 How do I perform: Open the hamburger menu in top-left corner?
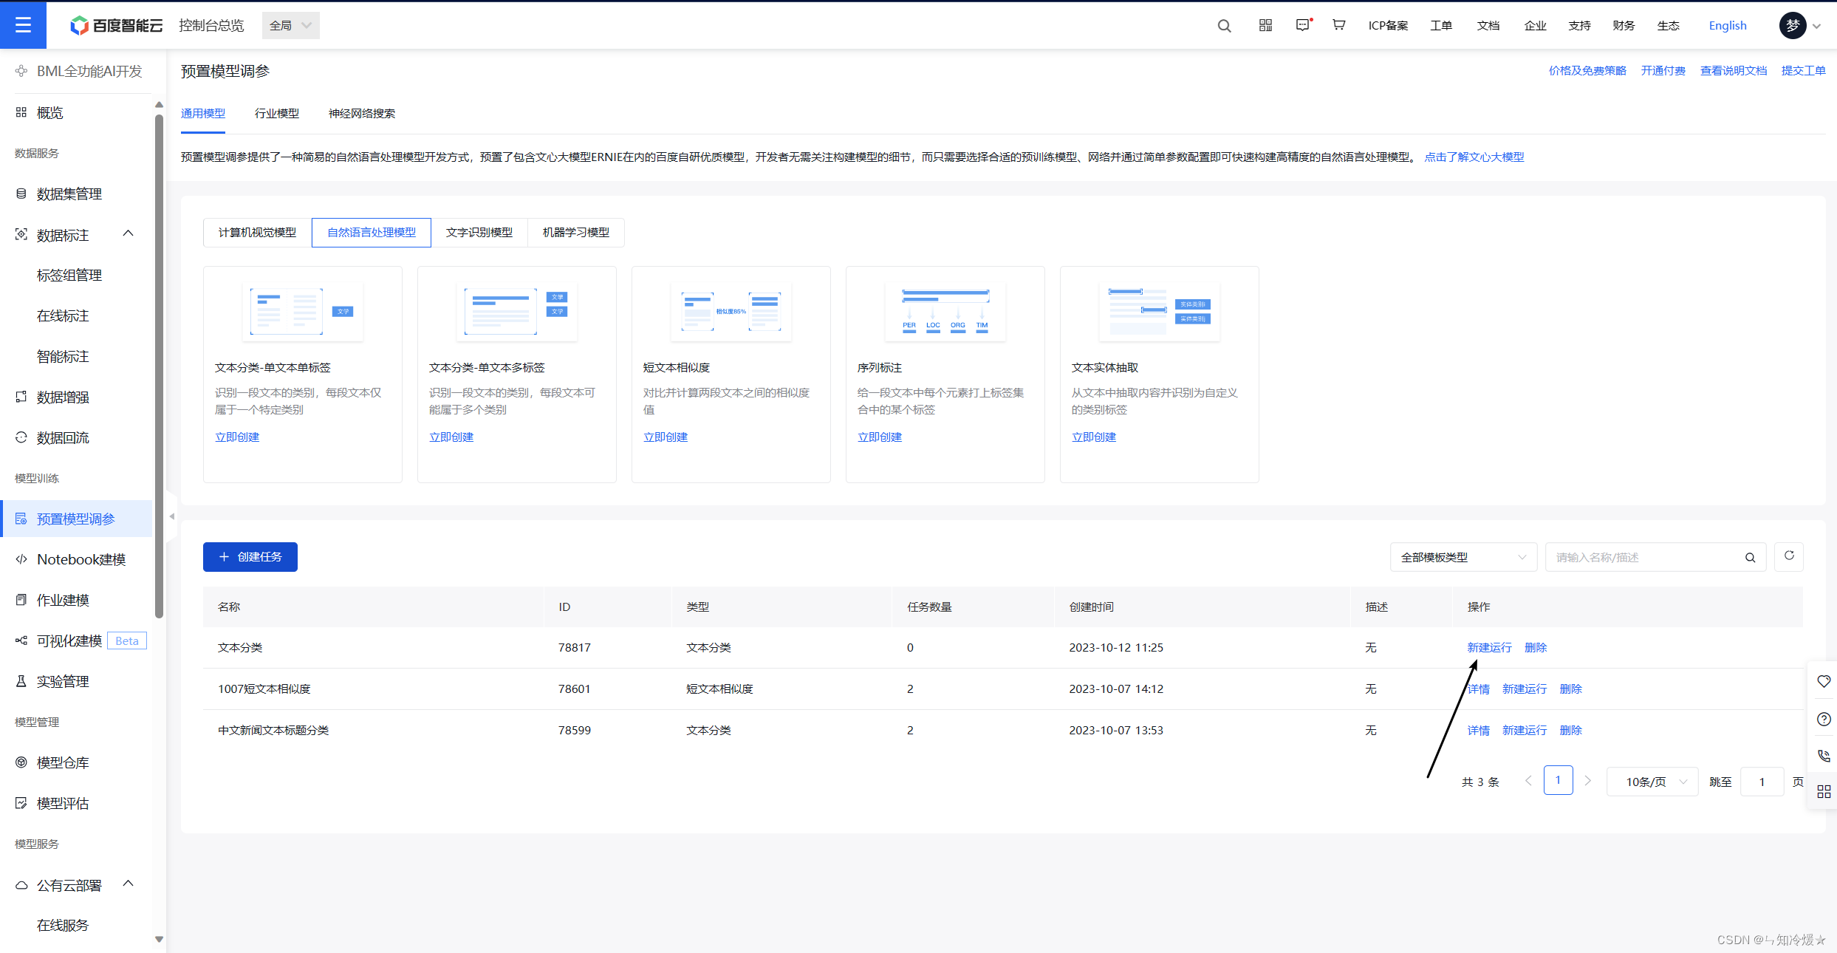(23, 25)
